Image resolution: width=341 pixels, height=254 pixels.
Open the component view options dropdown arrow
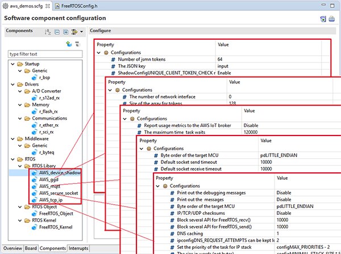click(x=83, y=31)
